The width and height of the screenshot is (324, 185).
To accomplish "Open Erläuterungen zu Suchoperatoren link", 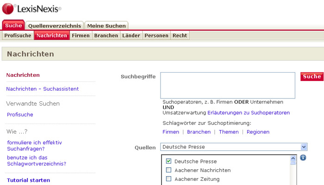I will pos(249,112).
